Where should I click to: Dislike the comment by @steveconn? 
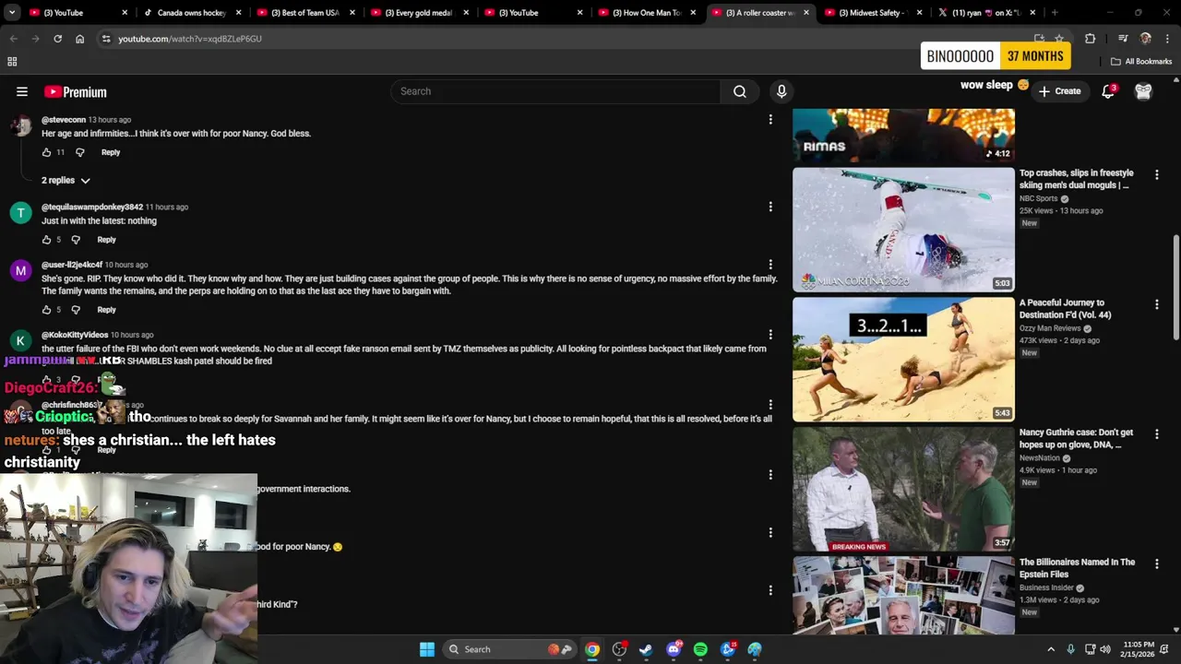coord(79,152)
